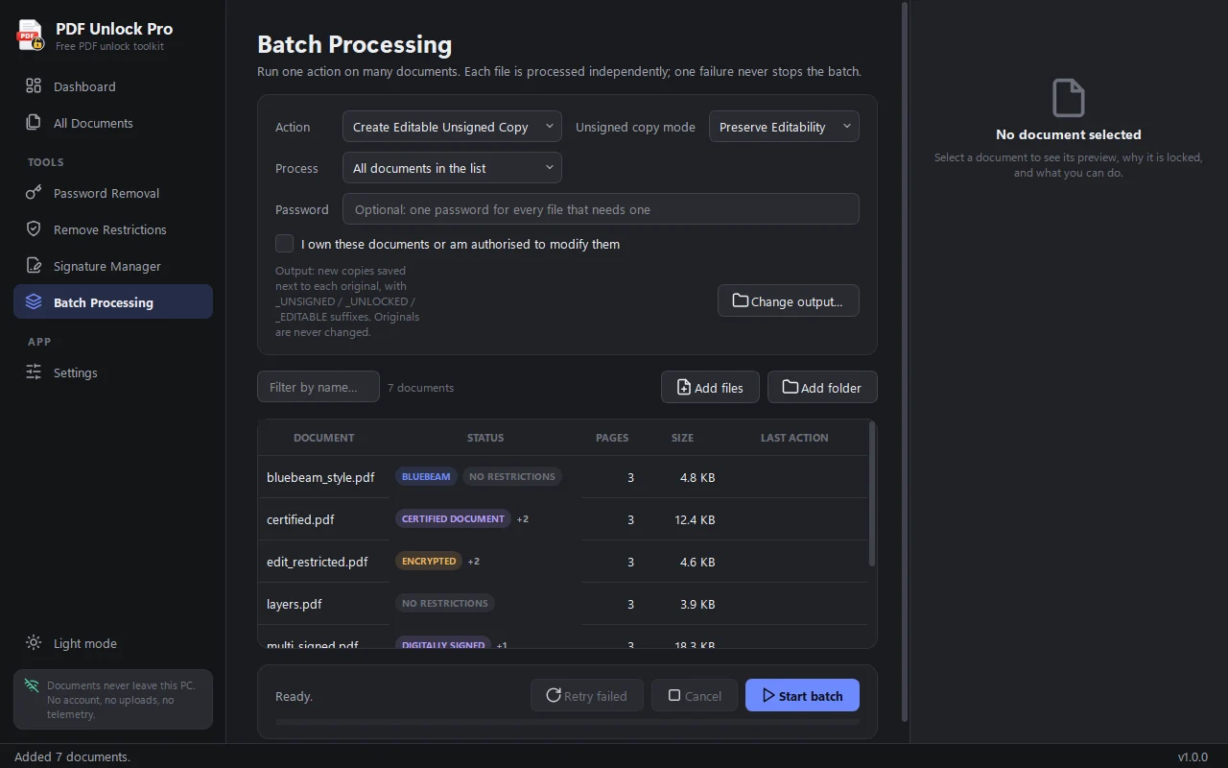This screenshot has height=768, width=1228.
Task: Switch to Password Removal tool
Action: pyautogui.click(x=113, y=193)
